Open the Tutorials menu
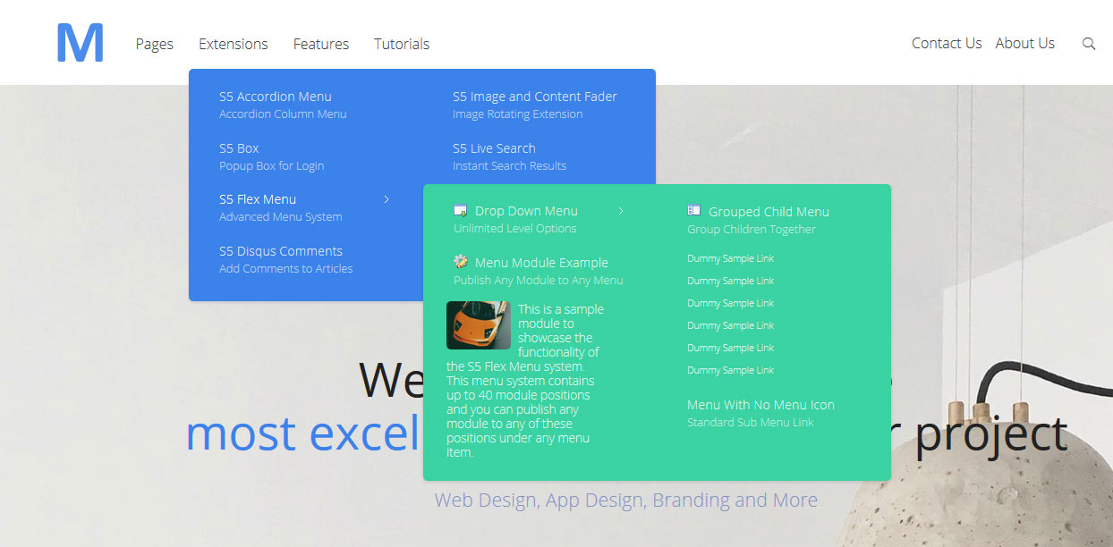Viewport: 1113px width, 547px height. pyautogui.click(x=402, y=44)
